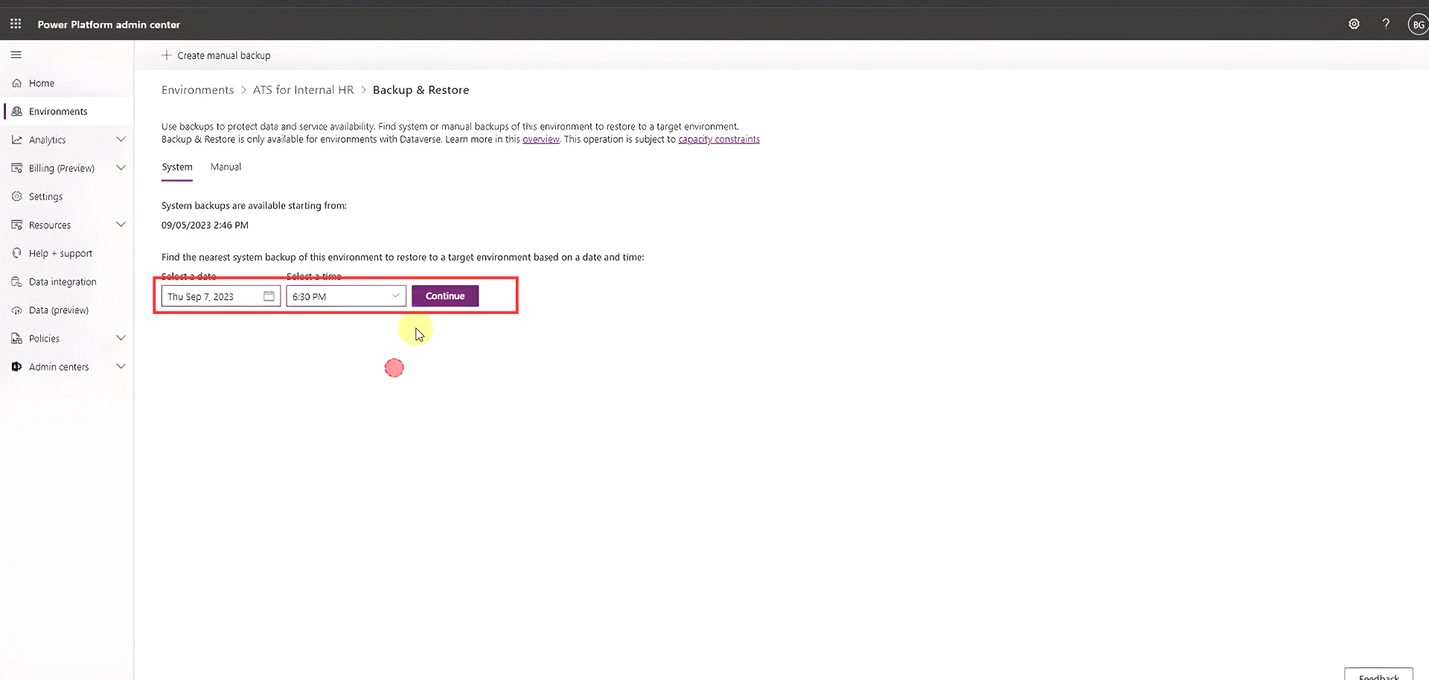
Task: Open the app launcher waffle icon
Action: [x=16, y=24]
